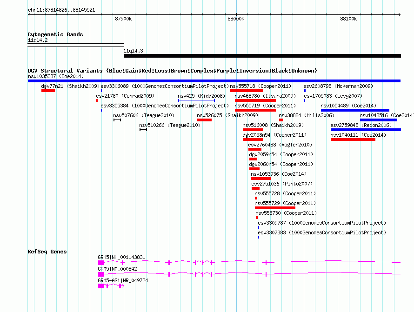Click the first exon block of GRM5-AS1
The image size is (414, 312).
[101, 286]
